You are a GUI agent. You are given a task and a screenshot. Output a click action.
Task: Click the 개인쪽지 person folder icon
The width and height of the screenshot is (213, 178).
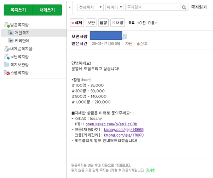coord(11,32)
